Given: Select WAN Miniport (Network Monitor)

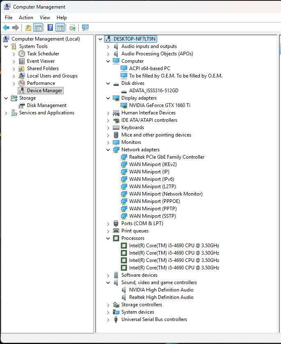Looking at the screenshot, I should point(166,194).
